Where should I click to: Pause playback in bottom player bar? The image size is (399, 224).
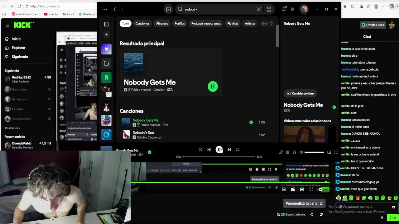(219, 150)
